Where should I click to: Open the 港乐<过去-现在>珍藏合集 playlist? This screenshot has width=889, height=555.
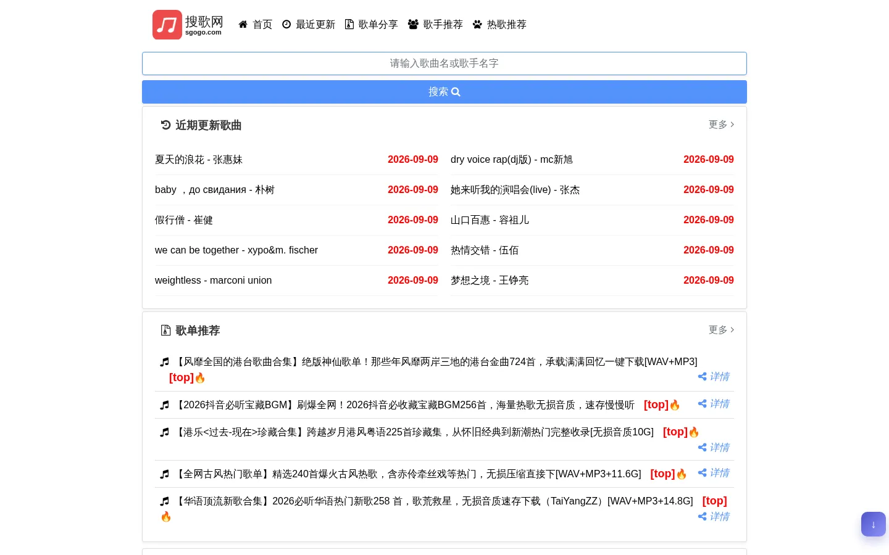coord(414,432)
